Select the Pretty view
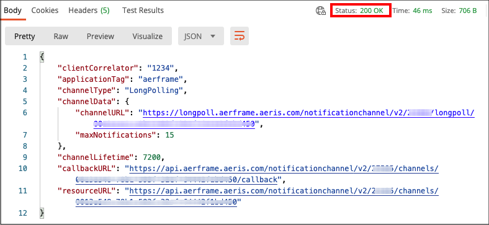Viewport: 489px width, 225px height. (25, 36)
